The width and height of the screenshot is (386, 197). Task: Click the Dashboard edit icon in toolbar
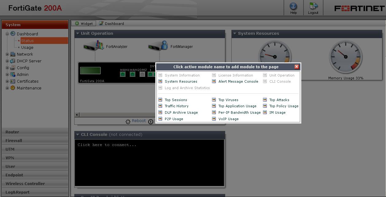pos(101,23)
